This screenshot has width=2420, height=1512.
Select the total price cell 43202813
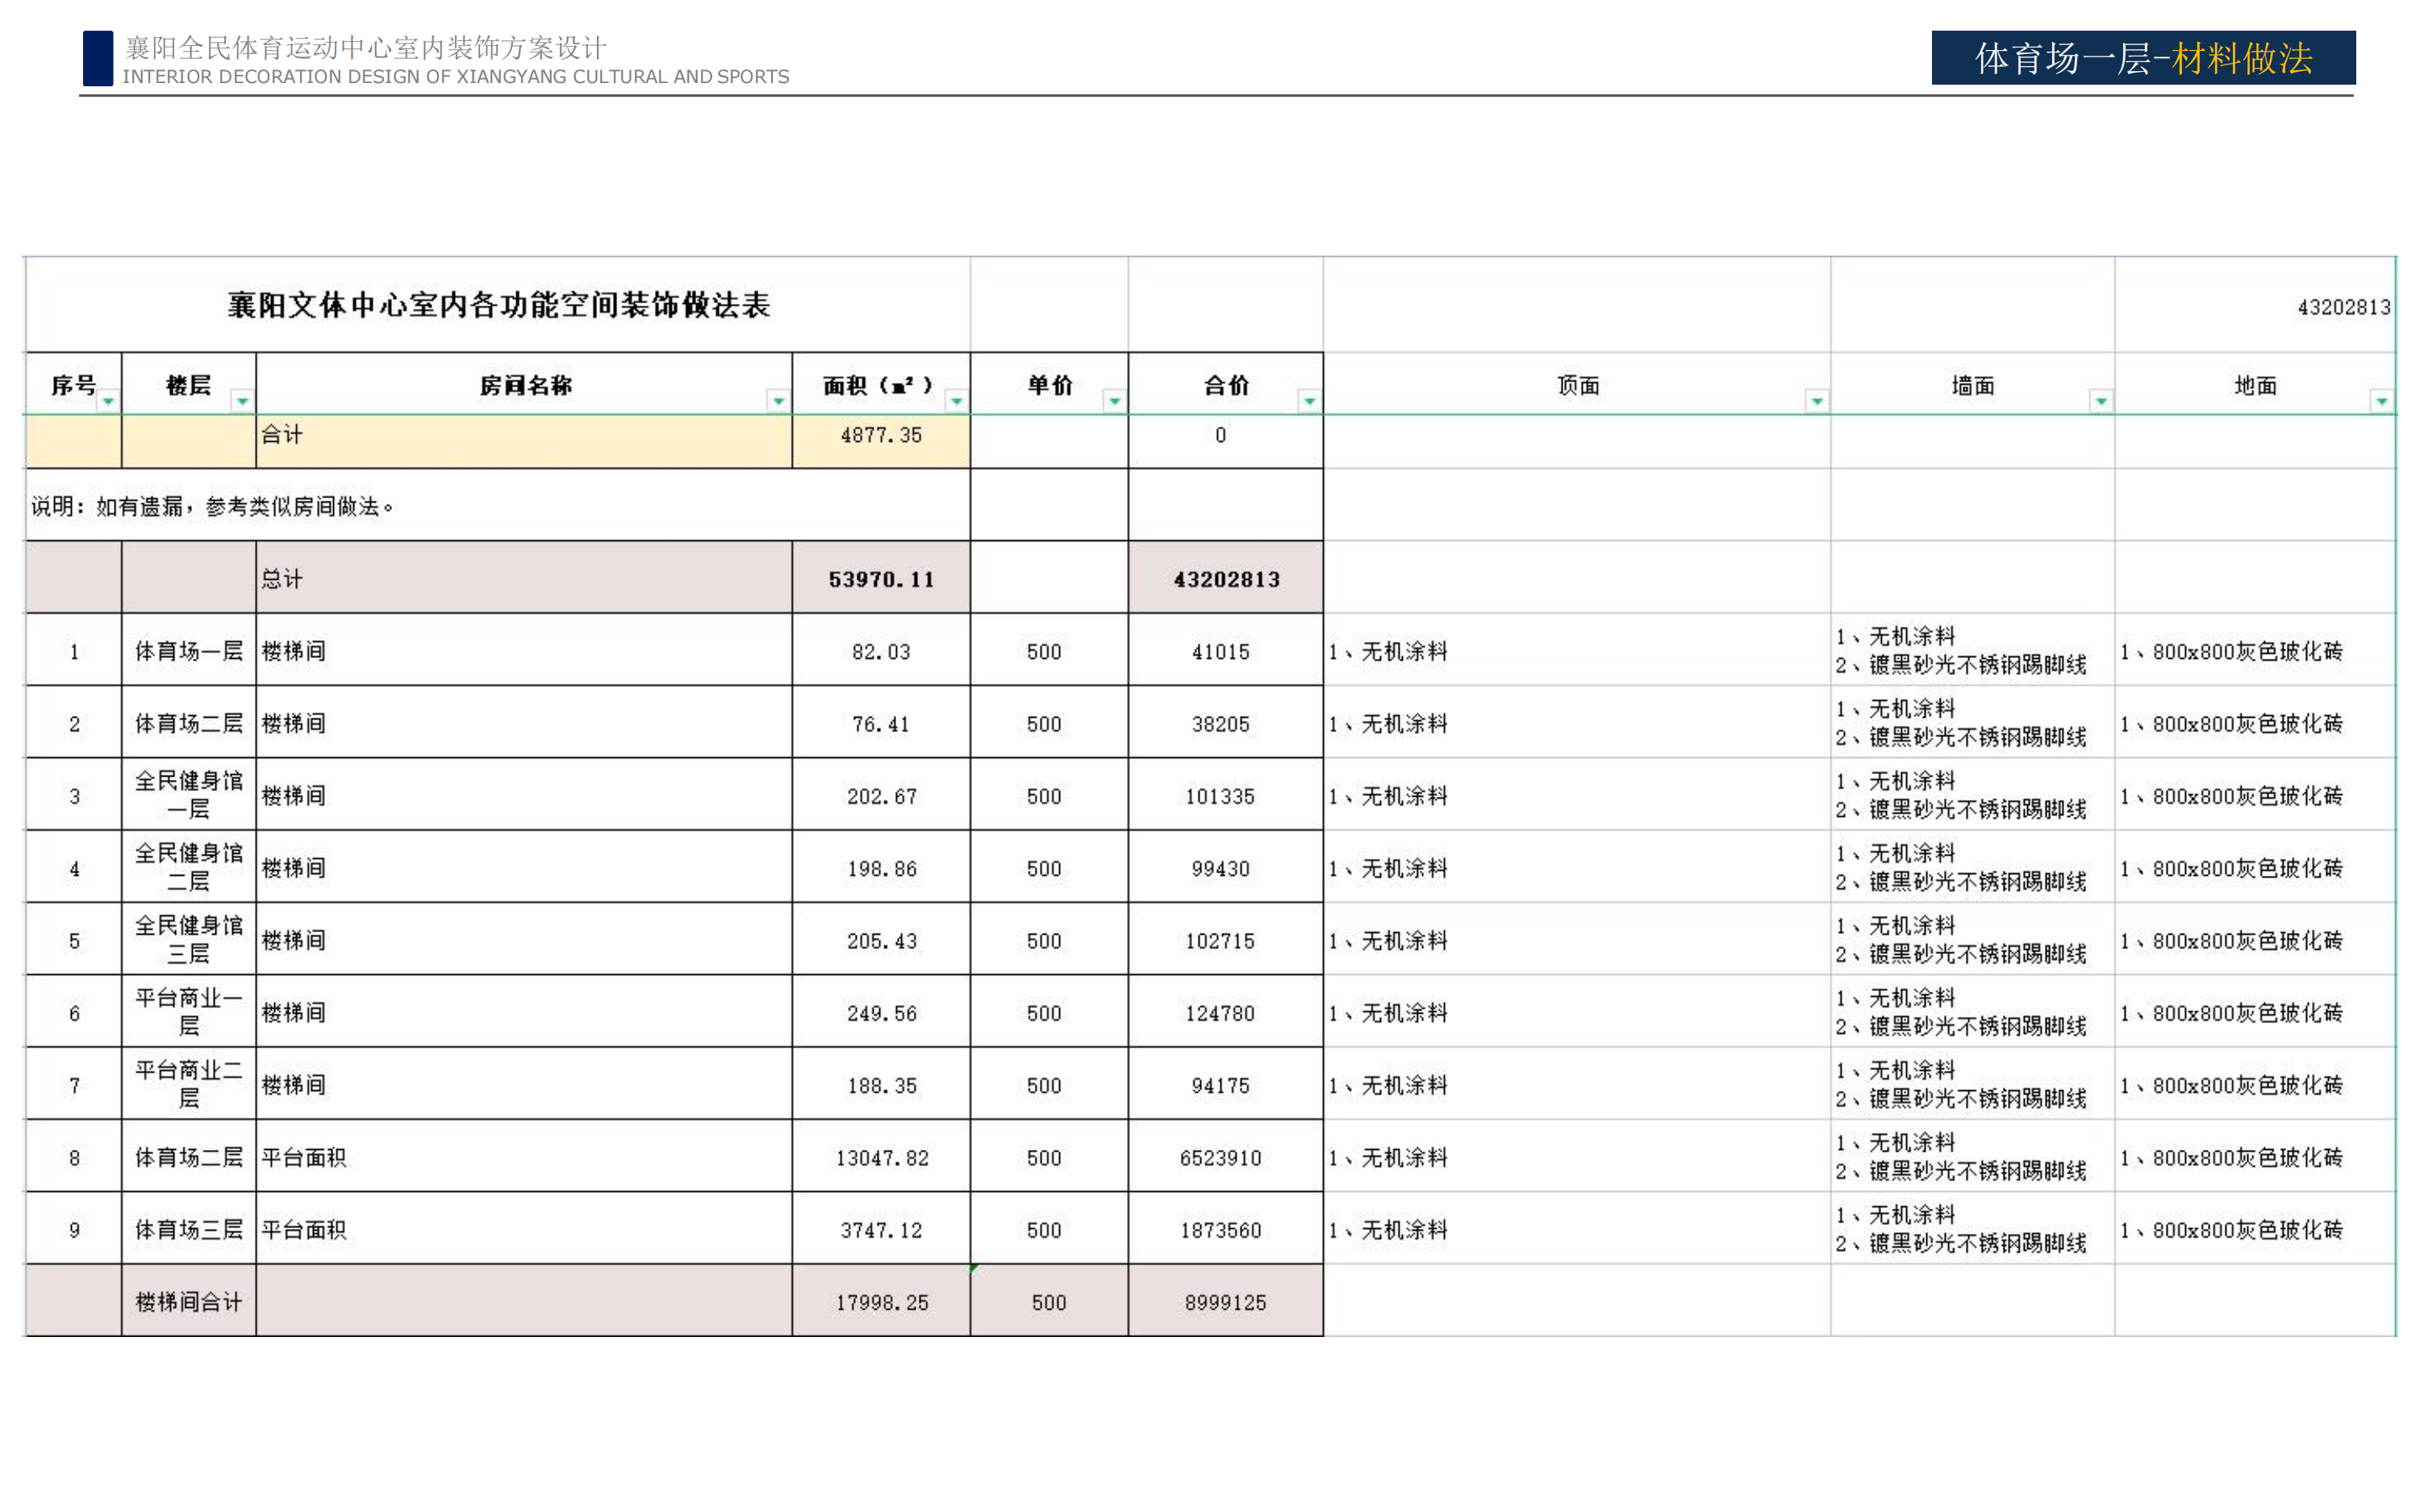(1225, 579)
